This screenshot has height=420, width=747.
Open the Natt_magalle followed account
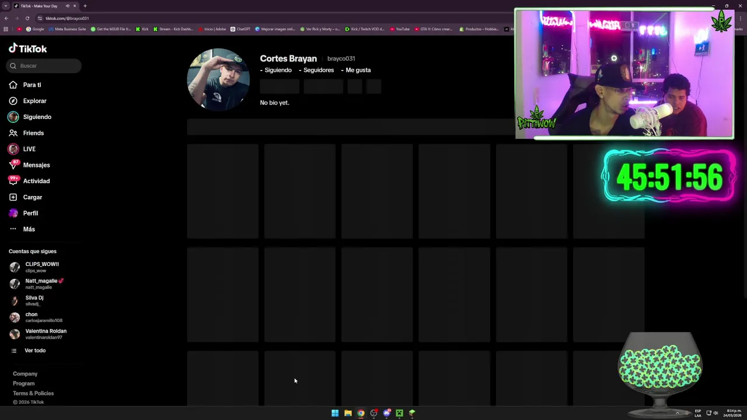pyautogui.click(x=37, y=283)
